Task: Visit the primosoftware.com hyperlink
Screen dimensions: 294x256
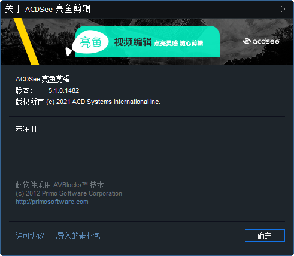Action: (52, 202)
